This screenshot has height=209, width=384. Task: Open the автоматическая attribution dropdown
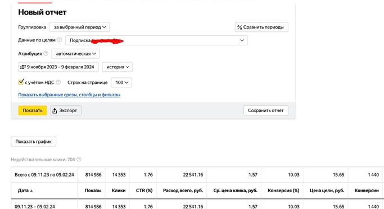(75, 54)
